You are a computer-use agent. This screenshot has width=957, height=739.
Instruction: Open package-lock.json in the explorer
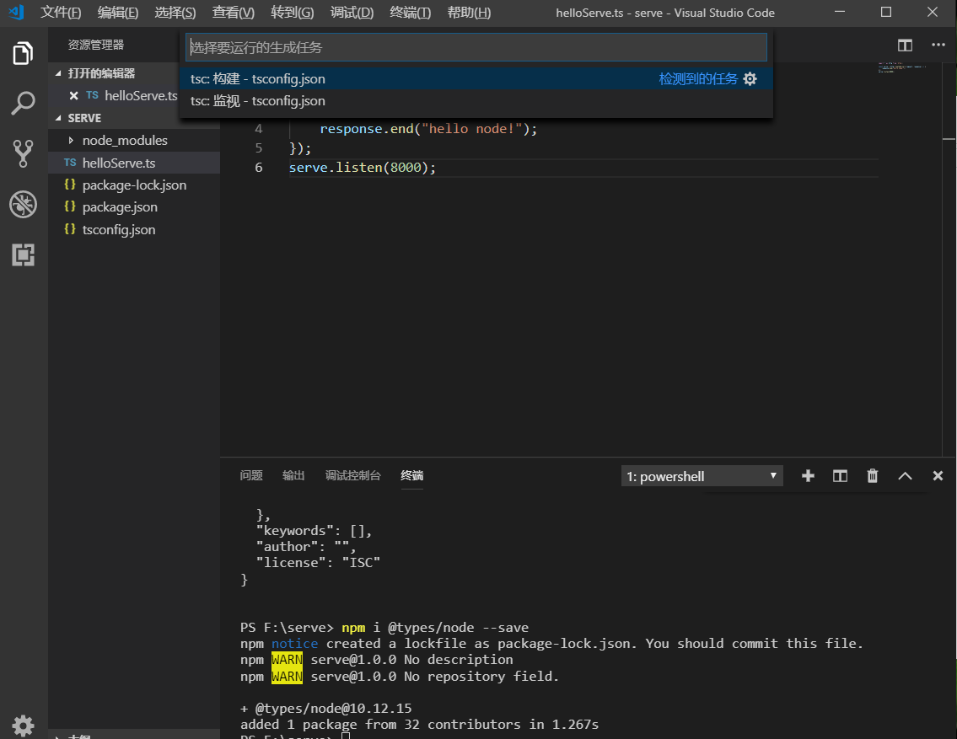point(134,185)
